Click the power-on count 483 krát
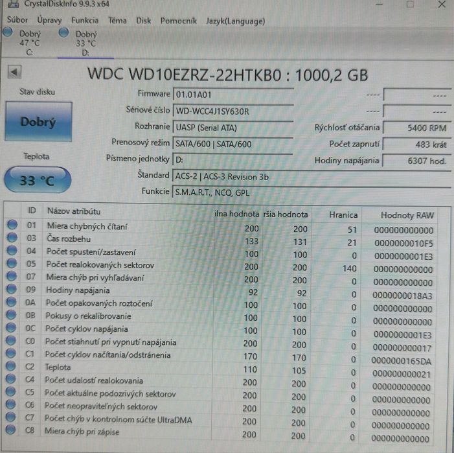The image size is (454, 453). [x=417, y=145]
